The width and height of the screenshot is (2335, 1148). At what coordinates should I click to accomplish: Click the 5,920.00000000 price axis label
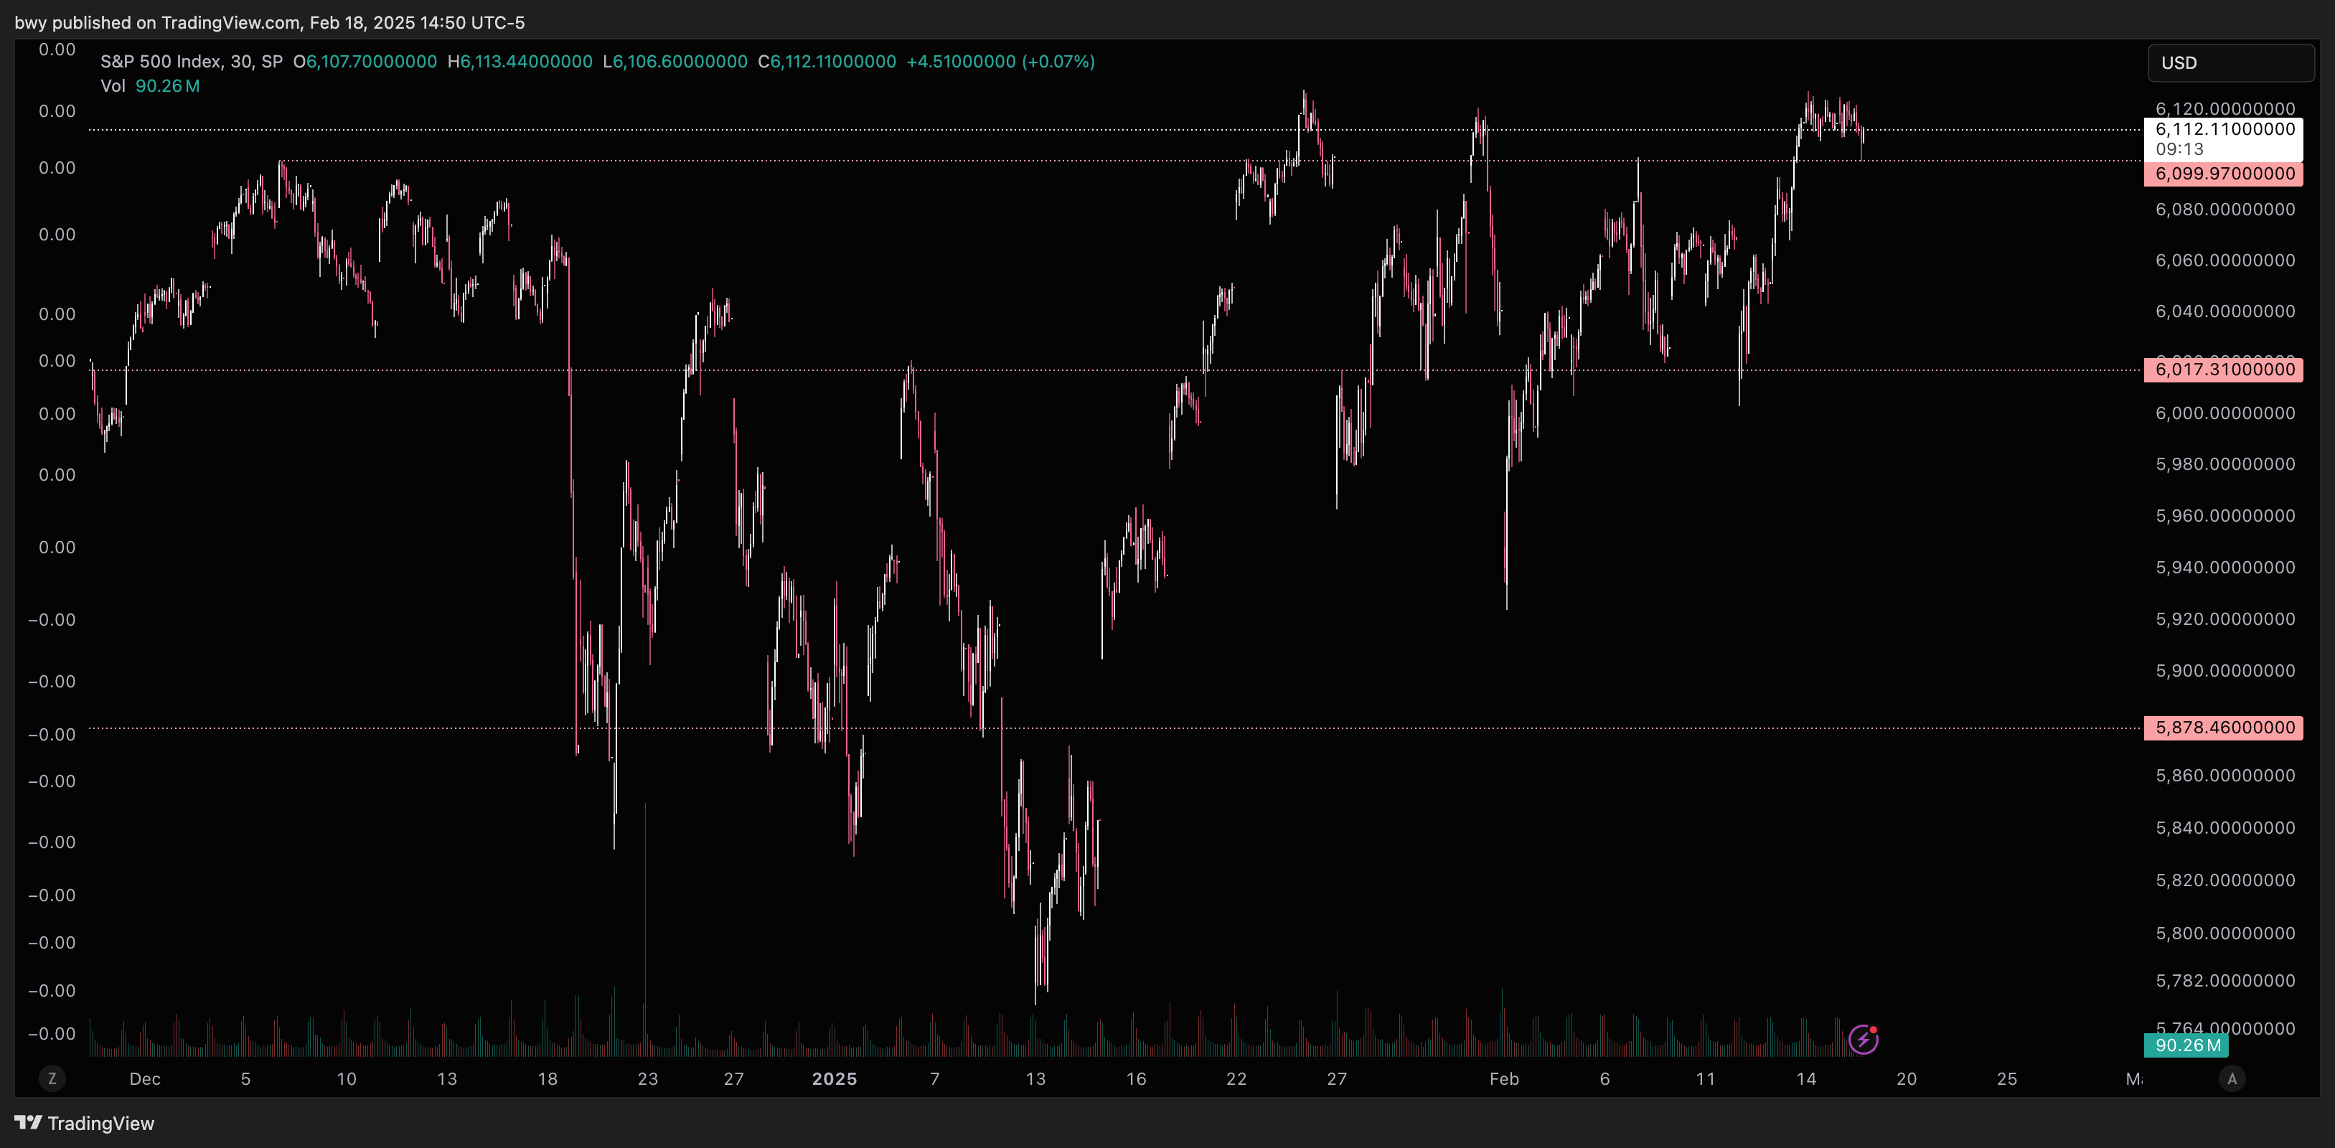coord(2225,619)
